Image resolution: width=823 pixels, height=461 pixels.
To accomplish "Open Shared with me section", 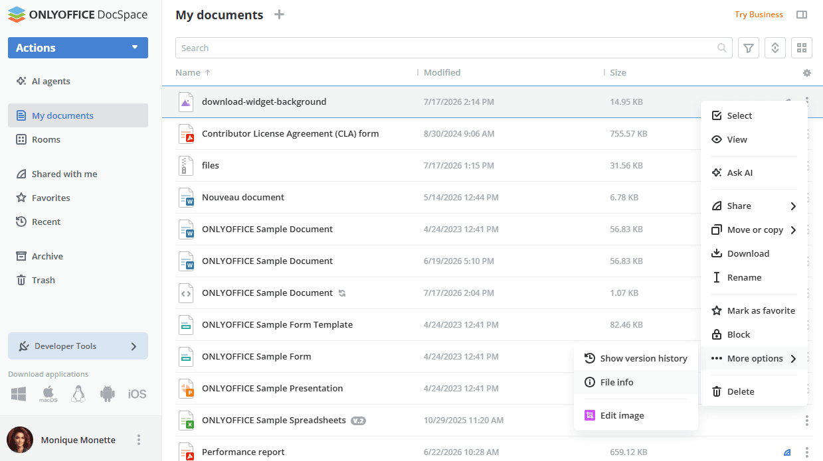I will click(x=78, y=174).
